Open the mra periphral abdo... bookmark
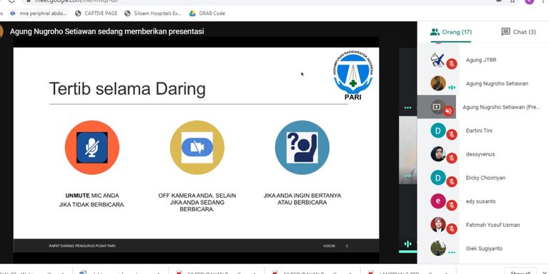This screenshot has width=549, height=274. pos(38,14)
